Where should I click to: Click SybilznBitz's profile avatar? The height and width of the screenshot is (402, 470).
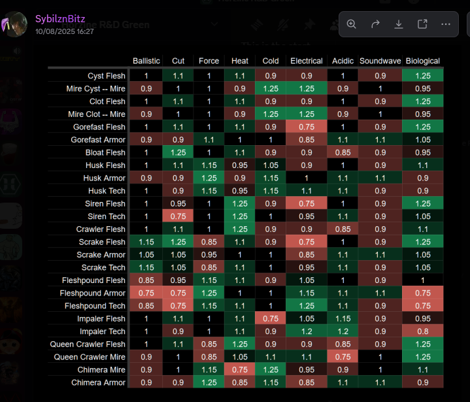click(13, 25)
